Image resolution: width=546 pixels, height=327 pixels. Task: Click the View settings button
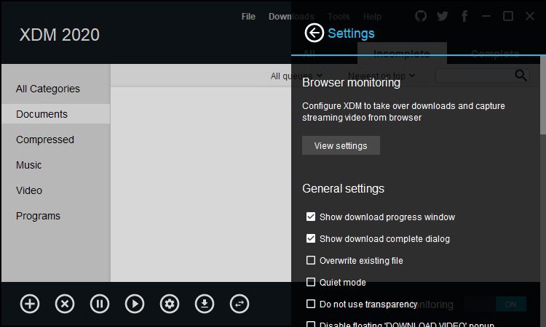(x=341, y=145)
